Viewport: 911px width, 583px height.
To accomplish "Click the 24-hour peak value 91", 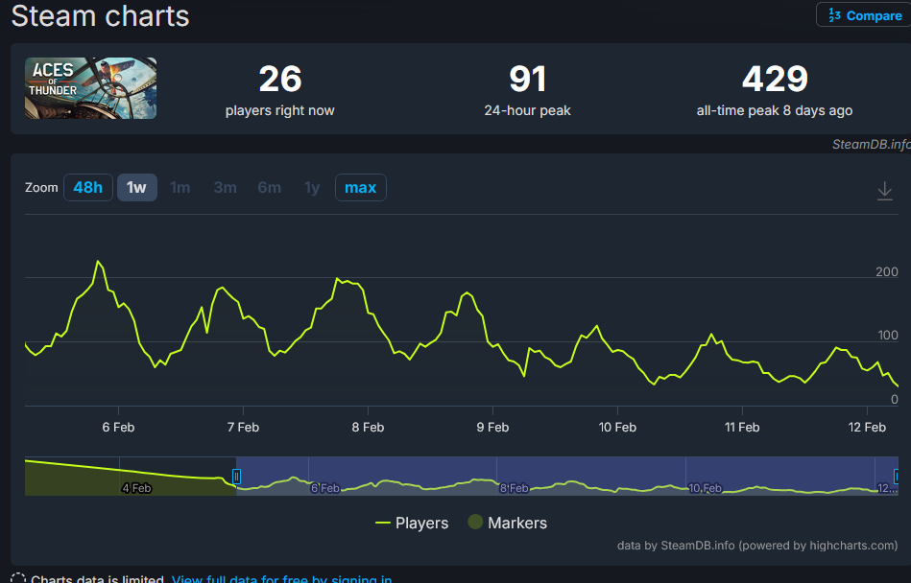I will pyautogui.click(x=527, y=79).
